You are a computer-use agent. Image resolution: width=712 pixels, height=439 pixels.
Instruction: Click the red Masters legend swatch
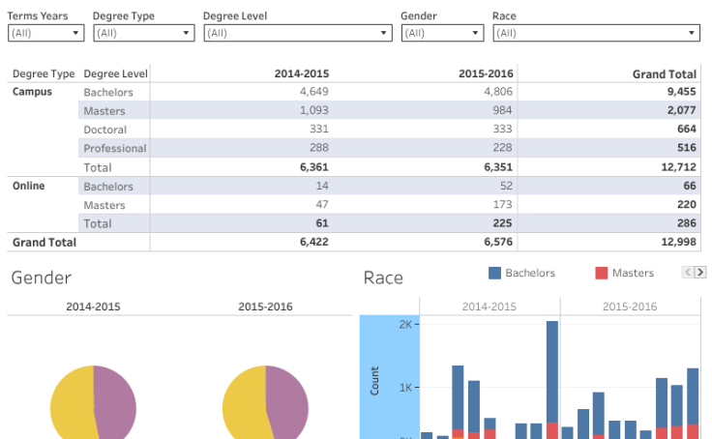[602, 273]
